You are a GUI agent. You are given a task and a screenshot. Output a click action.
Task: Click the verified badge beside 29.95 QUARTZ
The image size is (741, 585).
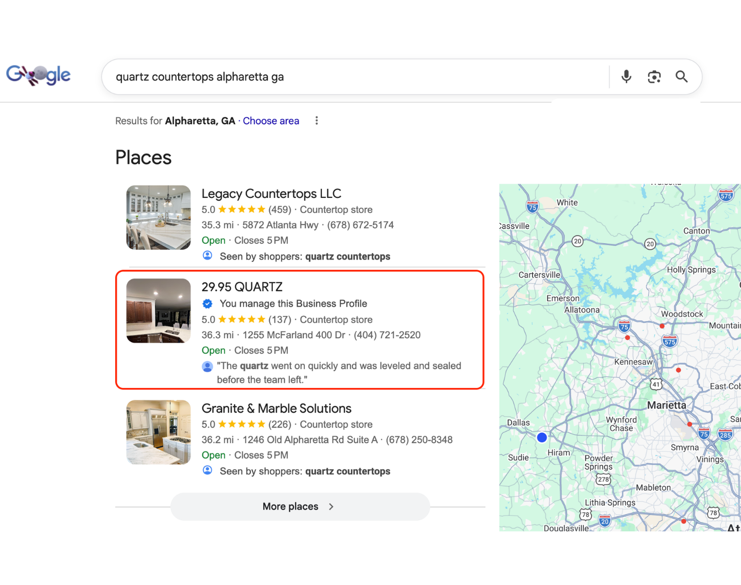(x=207, y=303)
